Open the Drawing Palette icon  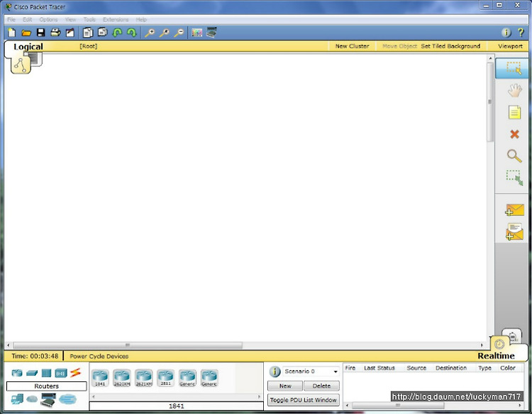tap(196, 33)
